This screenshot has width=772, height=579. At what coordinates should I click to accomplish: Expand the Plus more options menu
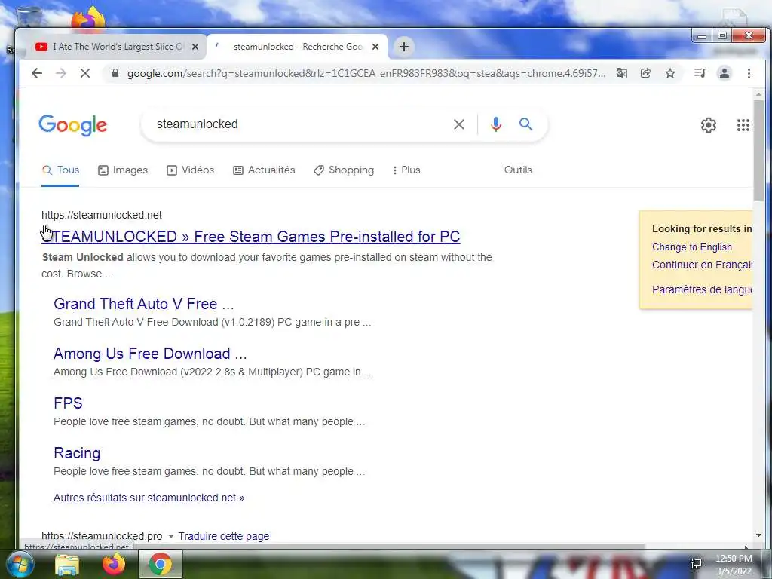[406, 170]
